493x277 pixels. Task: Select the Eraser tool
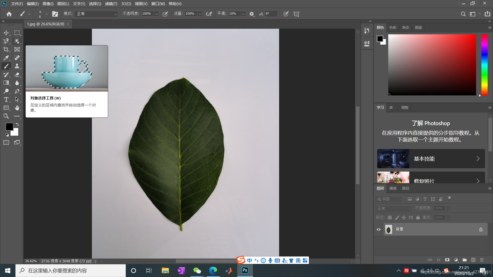(x=17, y=75)
